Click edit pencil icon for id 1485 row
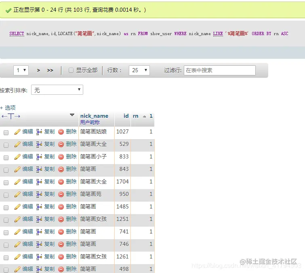The width and height of the screenshot is (305, 273). [x=17, y=207]
